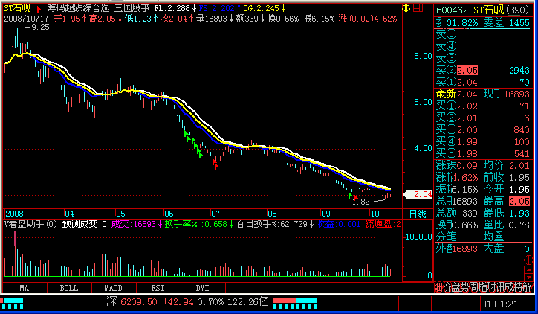538x314 pixels.
Task: Click the red arrow signal marker near July low
Action: click(215, 165)
